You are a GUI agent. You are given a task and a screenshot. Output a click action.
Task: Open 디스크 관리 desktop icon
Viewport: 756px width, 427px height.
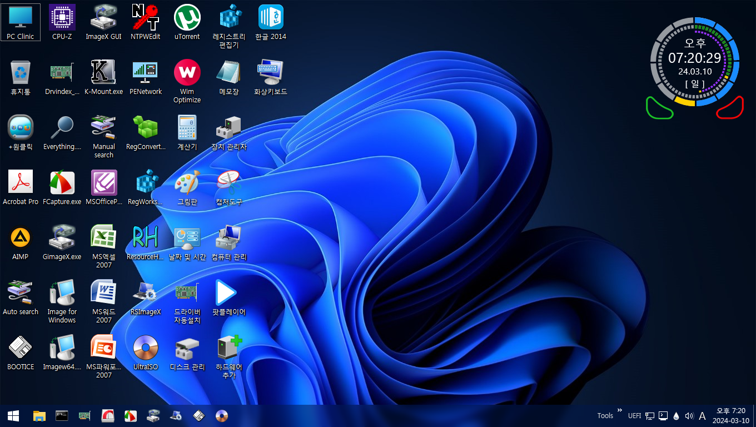point(187,353)
